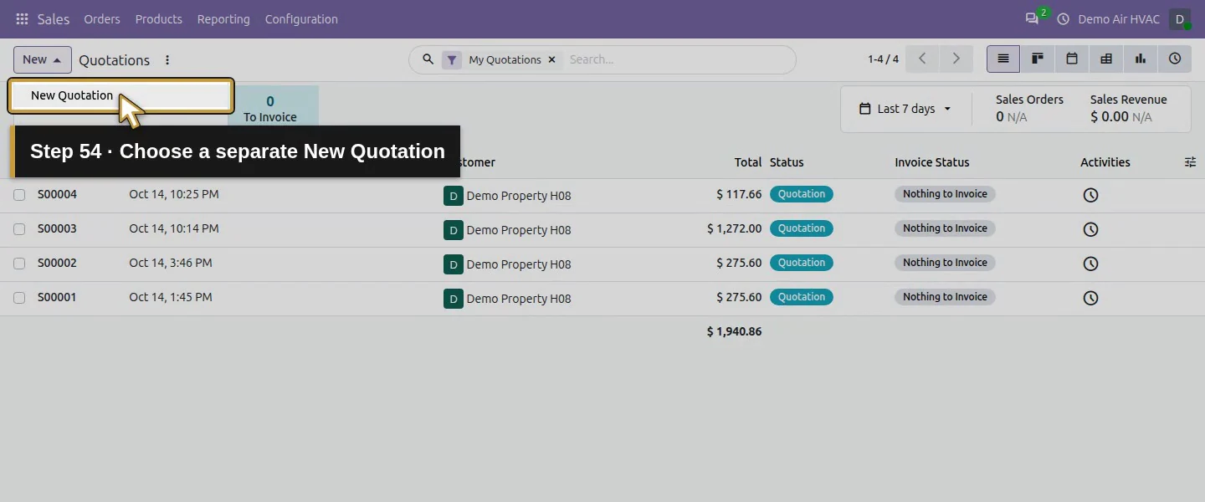The height and width of the screenshot is (502, 1205).
Task: Open activity clock for S00001
Action: coord(1090,298)
